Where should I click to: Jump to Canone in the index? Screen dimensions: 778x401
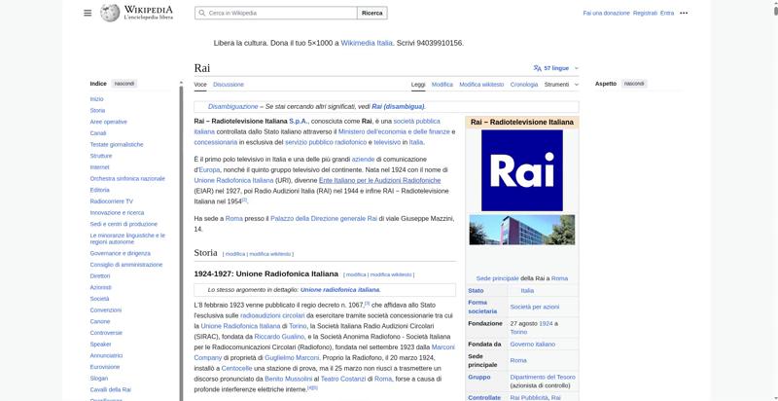click(100, 321)
